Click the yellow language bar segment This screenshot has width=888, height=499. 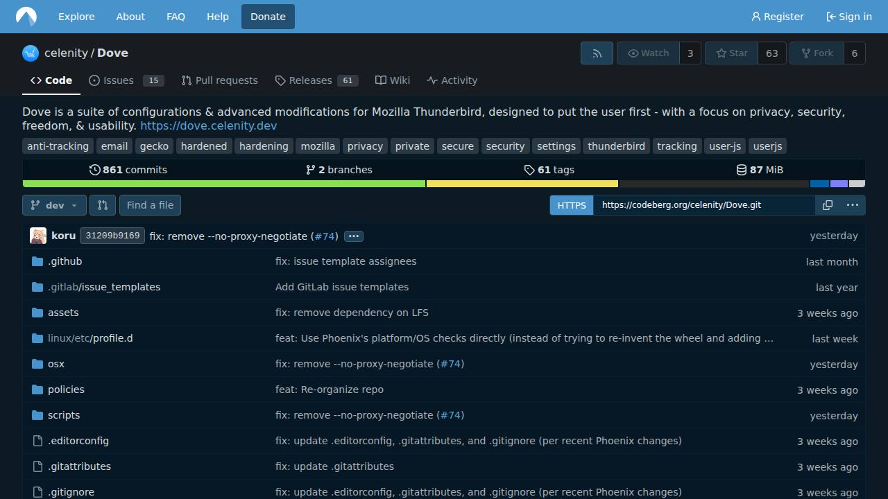click(522, 184)
